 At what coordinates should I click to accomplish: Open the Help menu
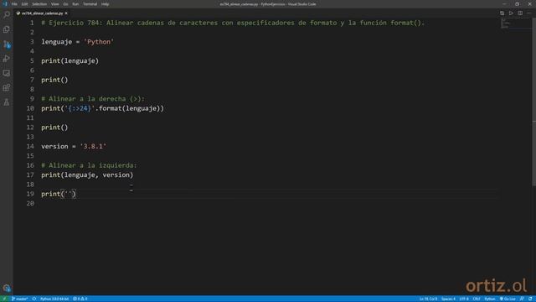click(x=105, y=4)
